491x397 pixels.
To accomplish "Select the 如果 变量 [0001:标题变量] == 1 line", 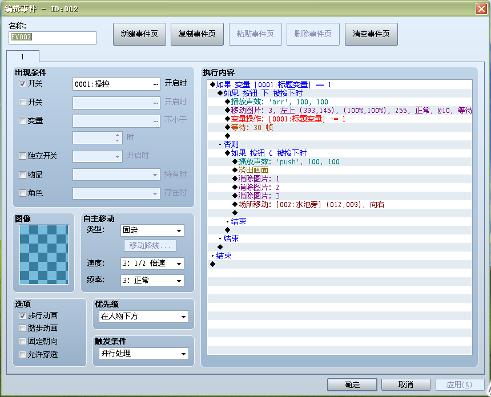I will pos(340,84).
